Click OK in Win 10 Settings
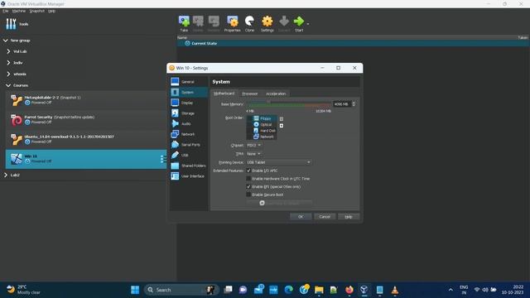Image resolution: width=530 pixels, height=298 pixels. 301,217
